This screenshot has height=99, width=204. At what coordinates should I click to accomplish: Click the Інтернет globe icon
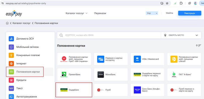pos(11,64)
